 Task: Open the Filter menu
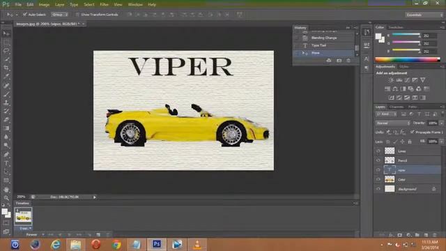104,5
